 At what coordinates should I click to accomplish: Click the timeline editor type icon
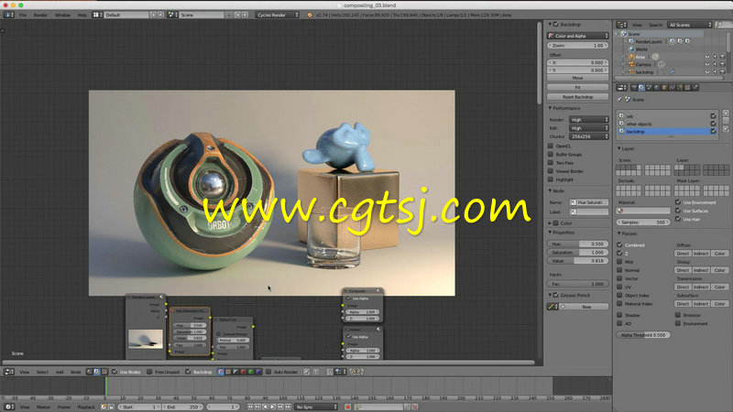(x=9, y=407)
